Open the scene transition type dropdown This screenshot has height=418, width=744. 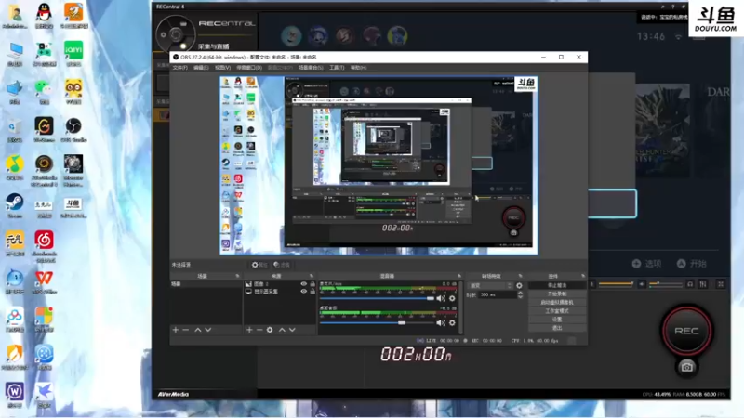click(491, 286)
